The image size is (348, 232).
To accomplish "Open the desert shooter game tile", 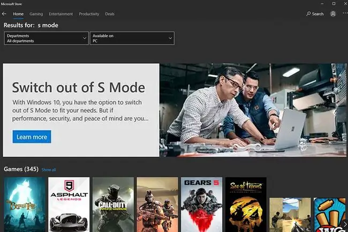I will pos(290,215).
